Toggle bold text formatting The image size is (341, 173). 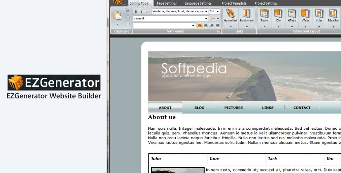136,12
